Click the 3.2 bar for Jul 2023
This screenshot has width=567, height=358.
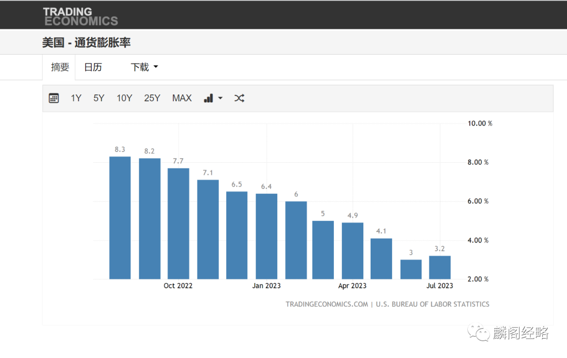440,268
